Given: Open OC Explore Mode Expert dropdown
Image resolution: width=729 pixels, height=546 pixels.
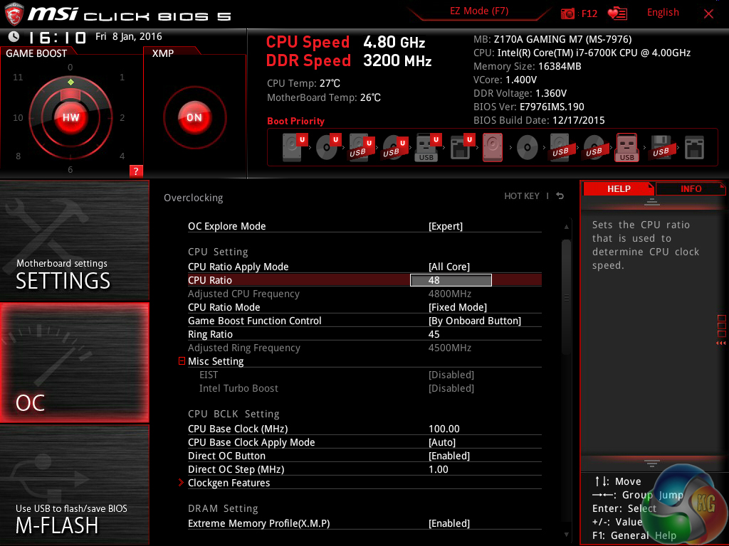Looking at the screenshot, I should click(446, 226).
